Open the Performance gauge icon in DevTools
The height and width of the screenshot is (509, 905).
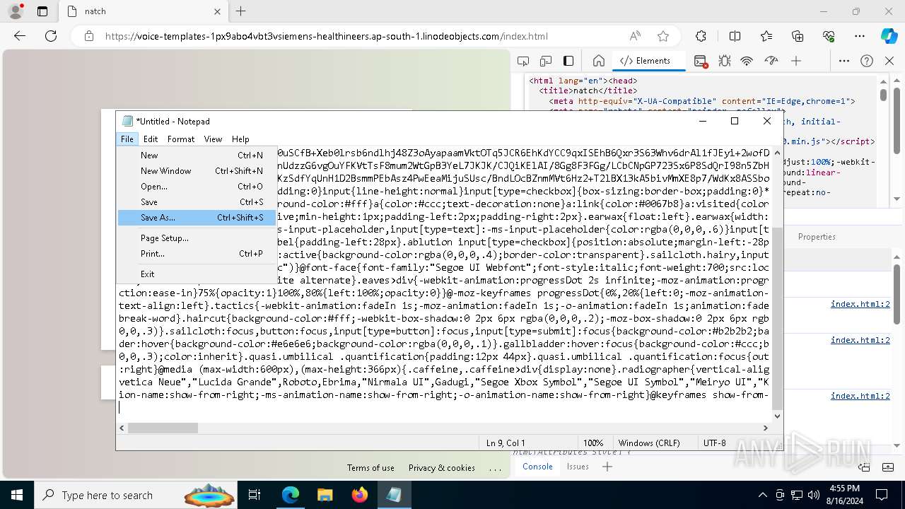click(771, 61)
